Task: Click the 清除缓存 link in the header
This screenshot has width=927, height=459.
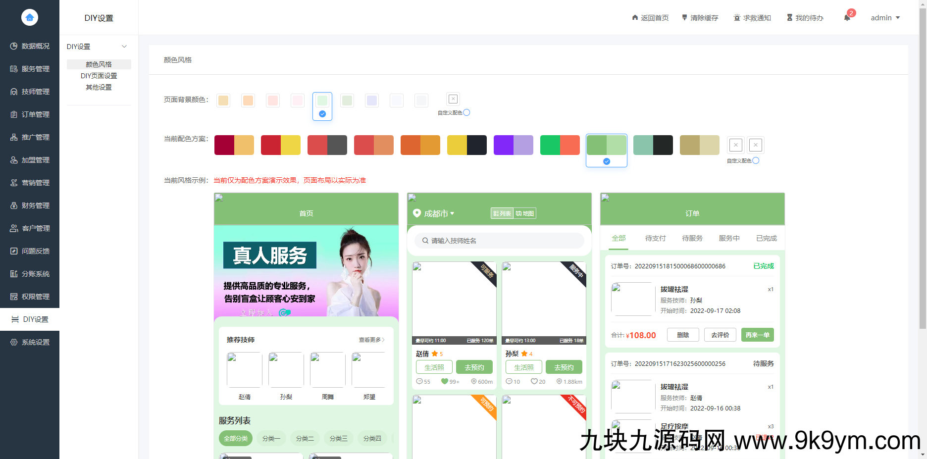Action: point(700,17)
